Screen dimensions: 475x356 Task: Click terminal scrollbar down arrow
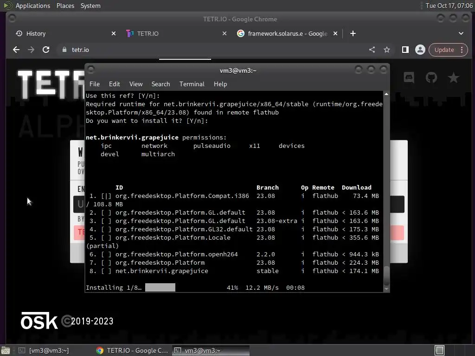386,289
